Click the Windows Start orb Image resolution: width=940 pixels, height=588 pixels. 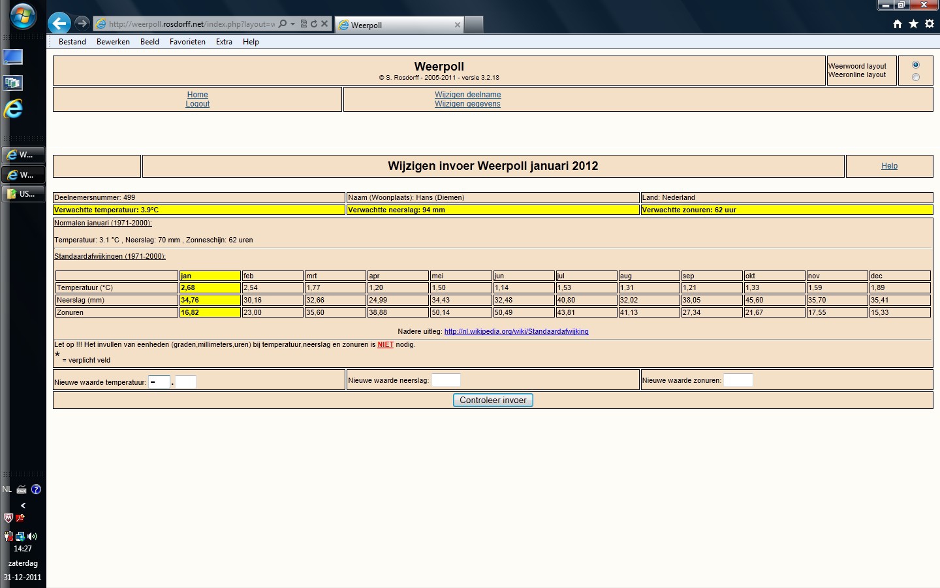click(x=23, y=16)
